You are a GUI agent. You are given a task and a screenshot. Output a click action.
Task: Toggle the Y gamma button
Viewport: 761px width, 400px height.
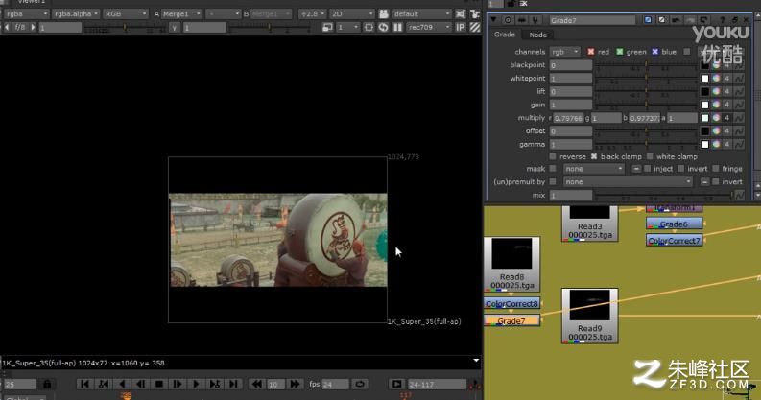(175, 28)
